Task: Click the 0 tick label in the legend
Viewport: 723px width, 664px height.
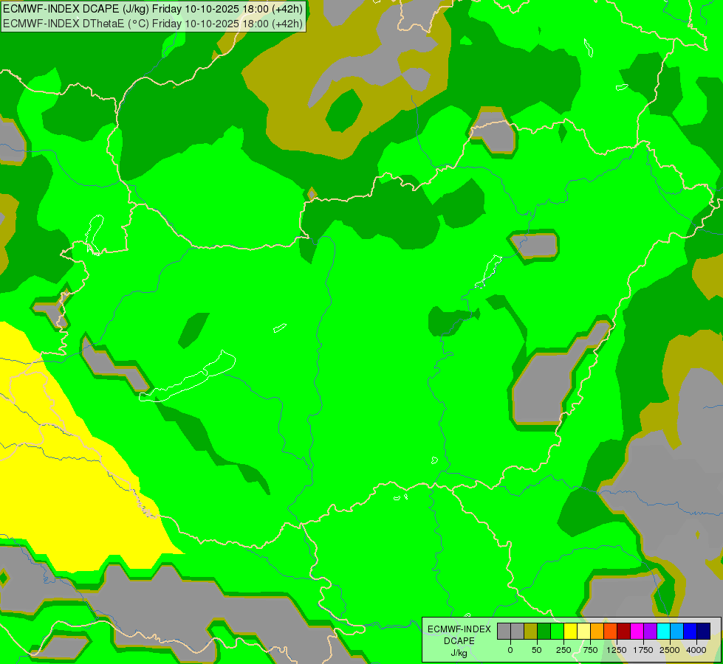Action: tap(510, 650)
